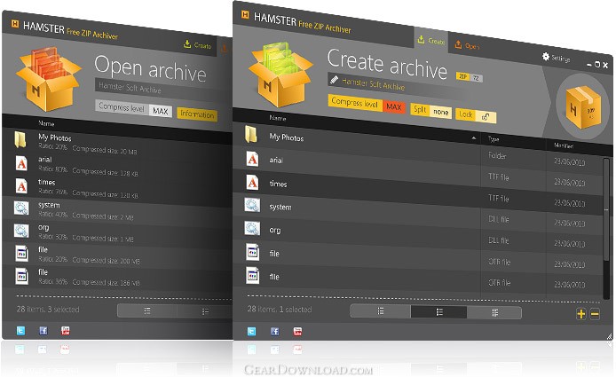Open Twitter link in the Open archive window
The image size is (616, 377).
(x=20, y=330)
